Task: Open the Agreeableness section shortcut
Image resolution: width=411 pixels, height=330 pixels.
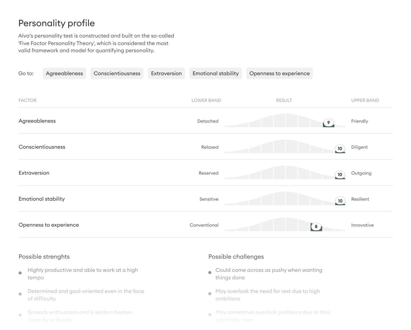Action: [x=64, y=73]
